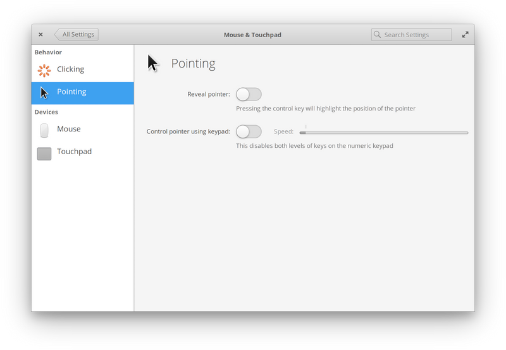Screen dimensions: 506x350
Task: Click the Mouse device icon
Action: (x=44, y=131)
